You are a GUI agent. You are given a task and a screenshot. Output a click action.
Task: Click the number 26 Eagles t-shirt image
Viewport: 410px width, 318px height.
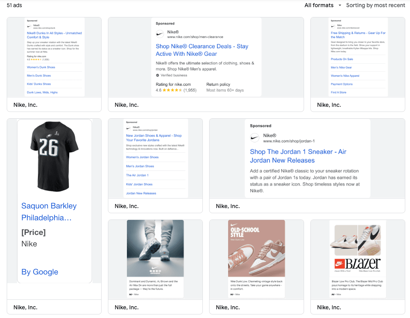click(x=55, y=156)
